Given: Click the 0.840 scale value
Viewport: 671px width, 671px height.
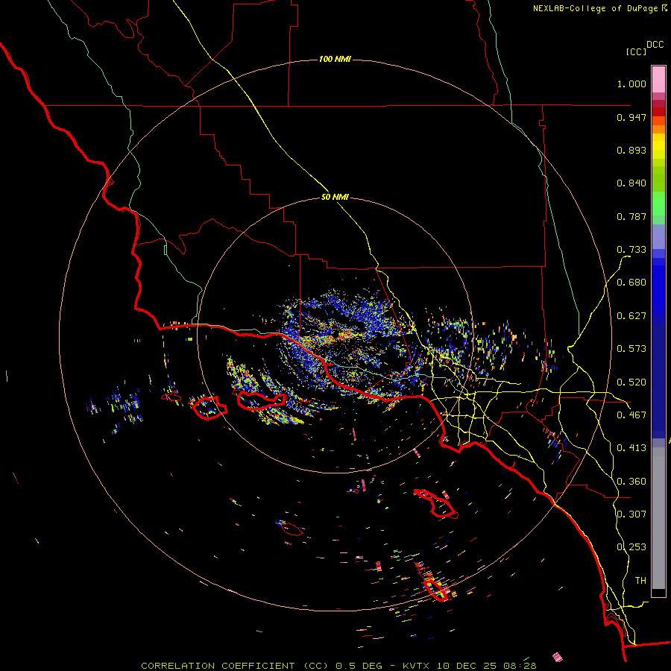Looking at the screenshot, I should coord(631,183).
